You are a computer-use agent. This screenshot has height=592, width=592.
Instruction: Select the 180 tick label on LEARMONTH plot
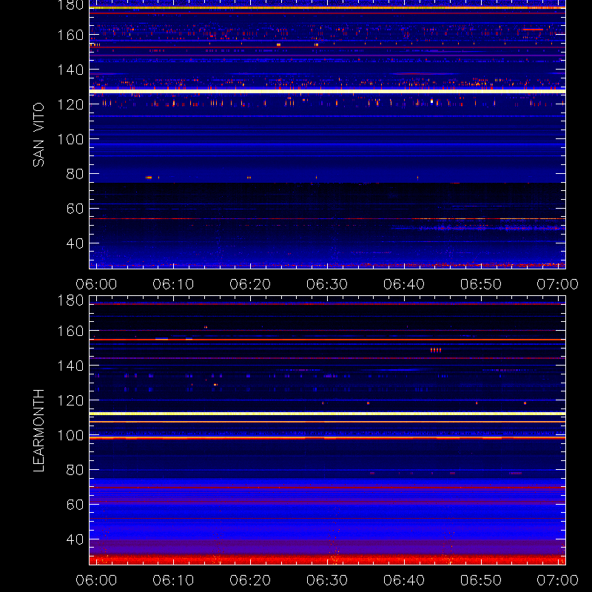coord(70,300)
